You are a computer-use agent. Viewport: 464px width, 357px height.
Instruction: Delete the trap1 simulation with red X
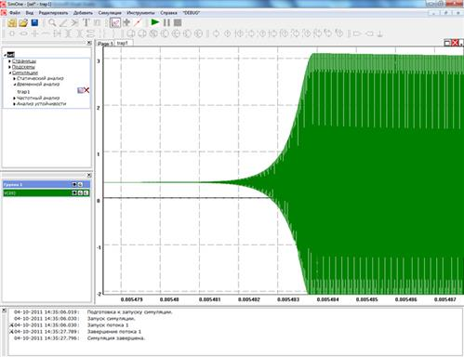[86, 90]
